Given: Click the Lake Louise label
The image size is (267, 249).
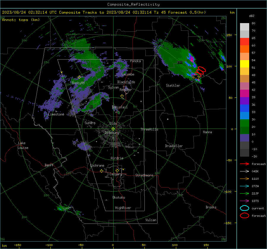Looking at the screenshot, I should tap(23, 145).
